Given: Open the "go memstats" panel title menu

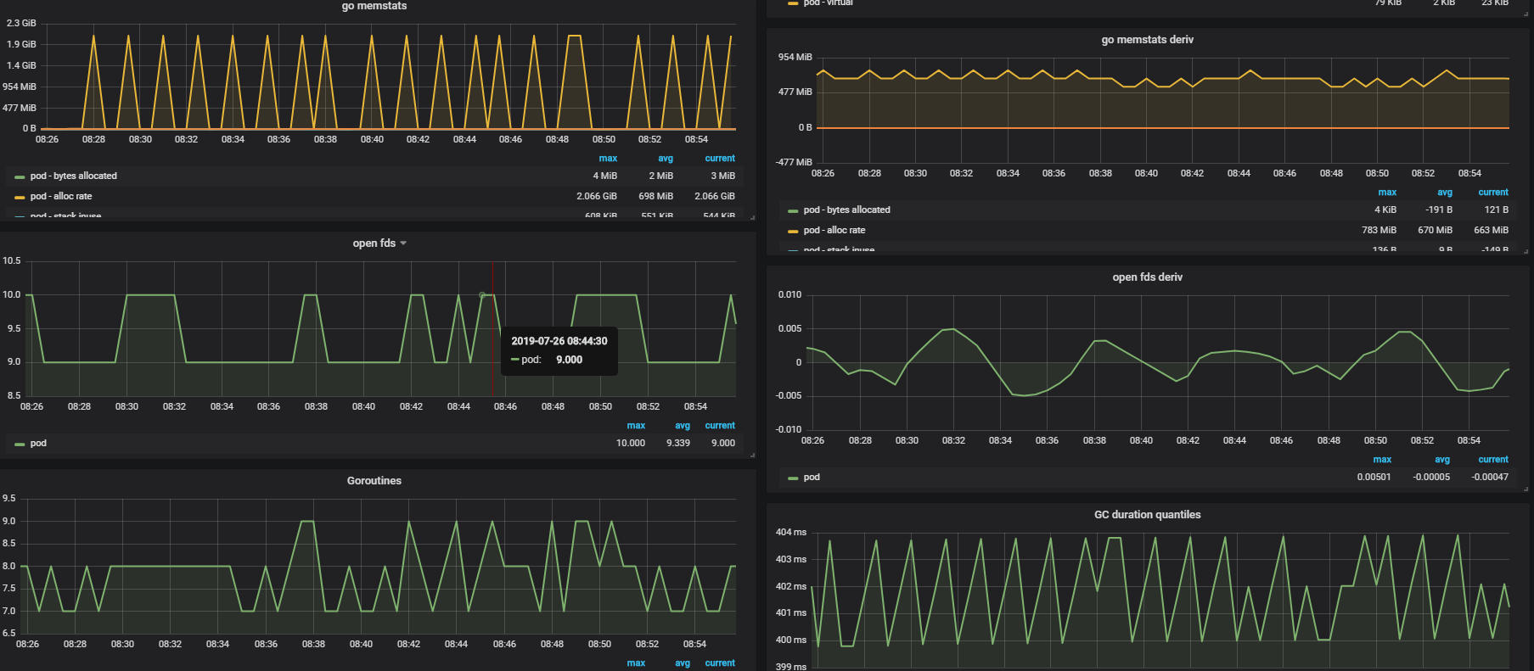Looking at the screenshot, I should click(x=374, y=6).
